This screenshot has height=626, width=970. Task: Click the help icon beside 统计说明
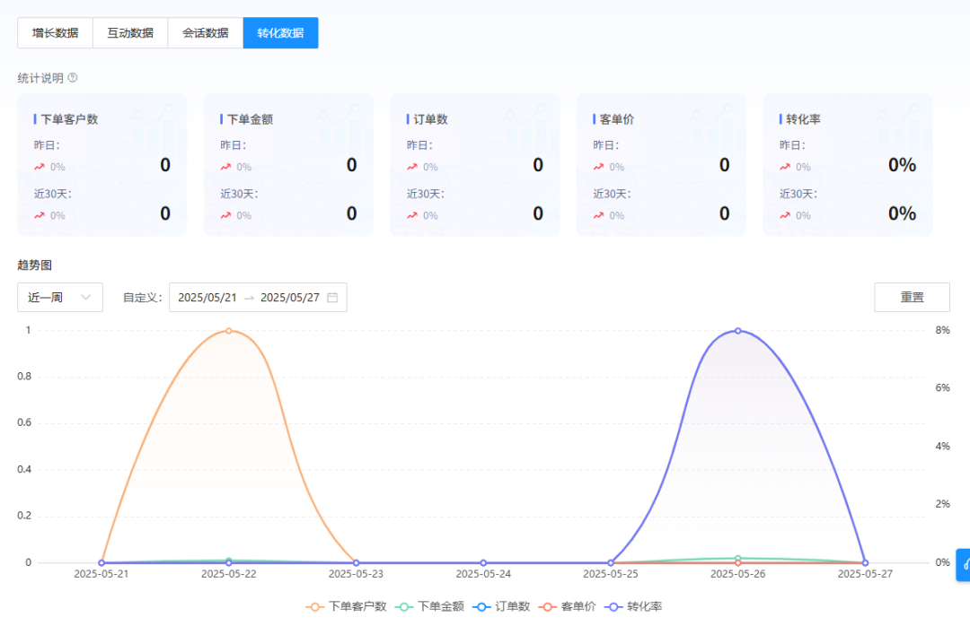coord(73,78)
